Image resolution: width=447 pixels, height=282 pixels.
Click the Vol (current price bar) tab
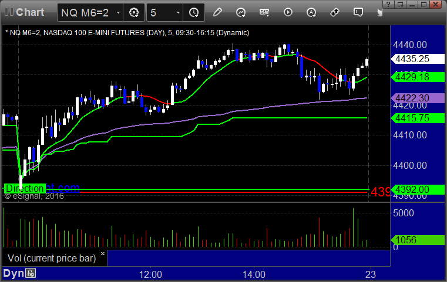[52, 258]
